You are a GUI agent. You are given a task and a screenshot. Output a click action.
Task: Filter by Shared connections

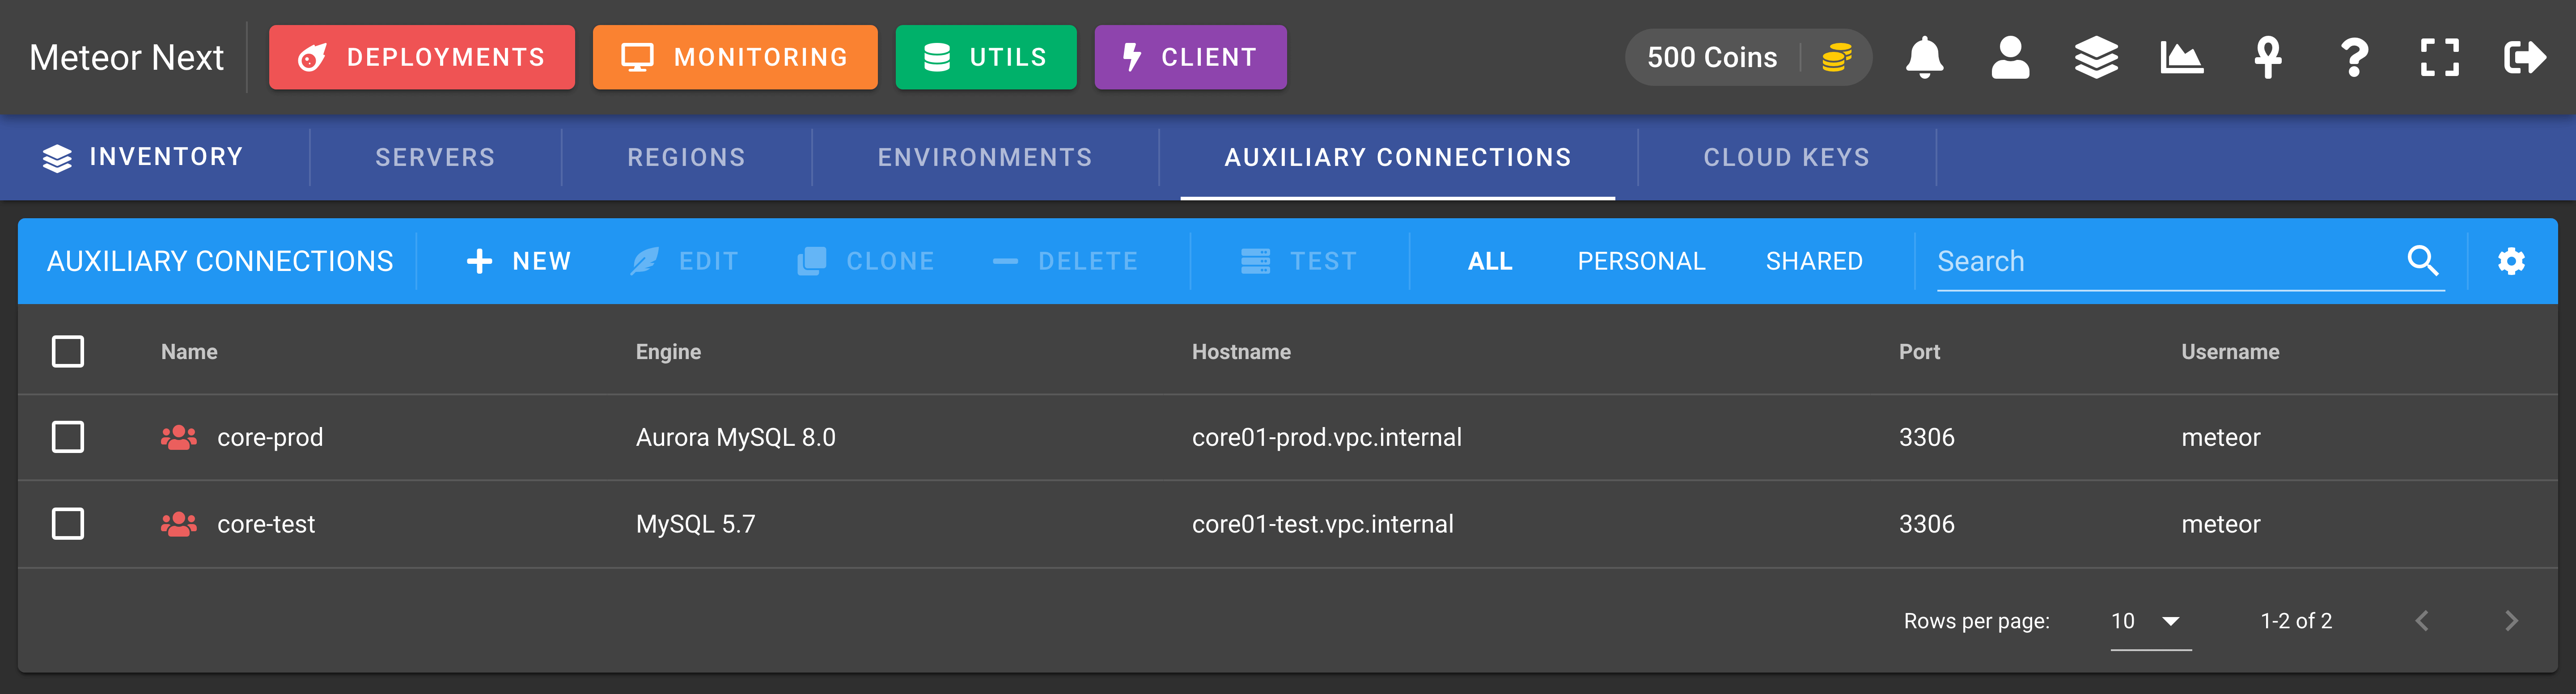tap(1814, 261)
